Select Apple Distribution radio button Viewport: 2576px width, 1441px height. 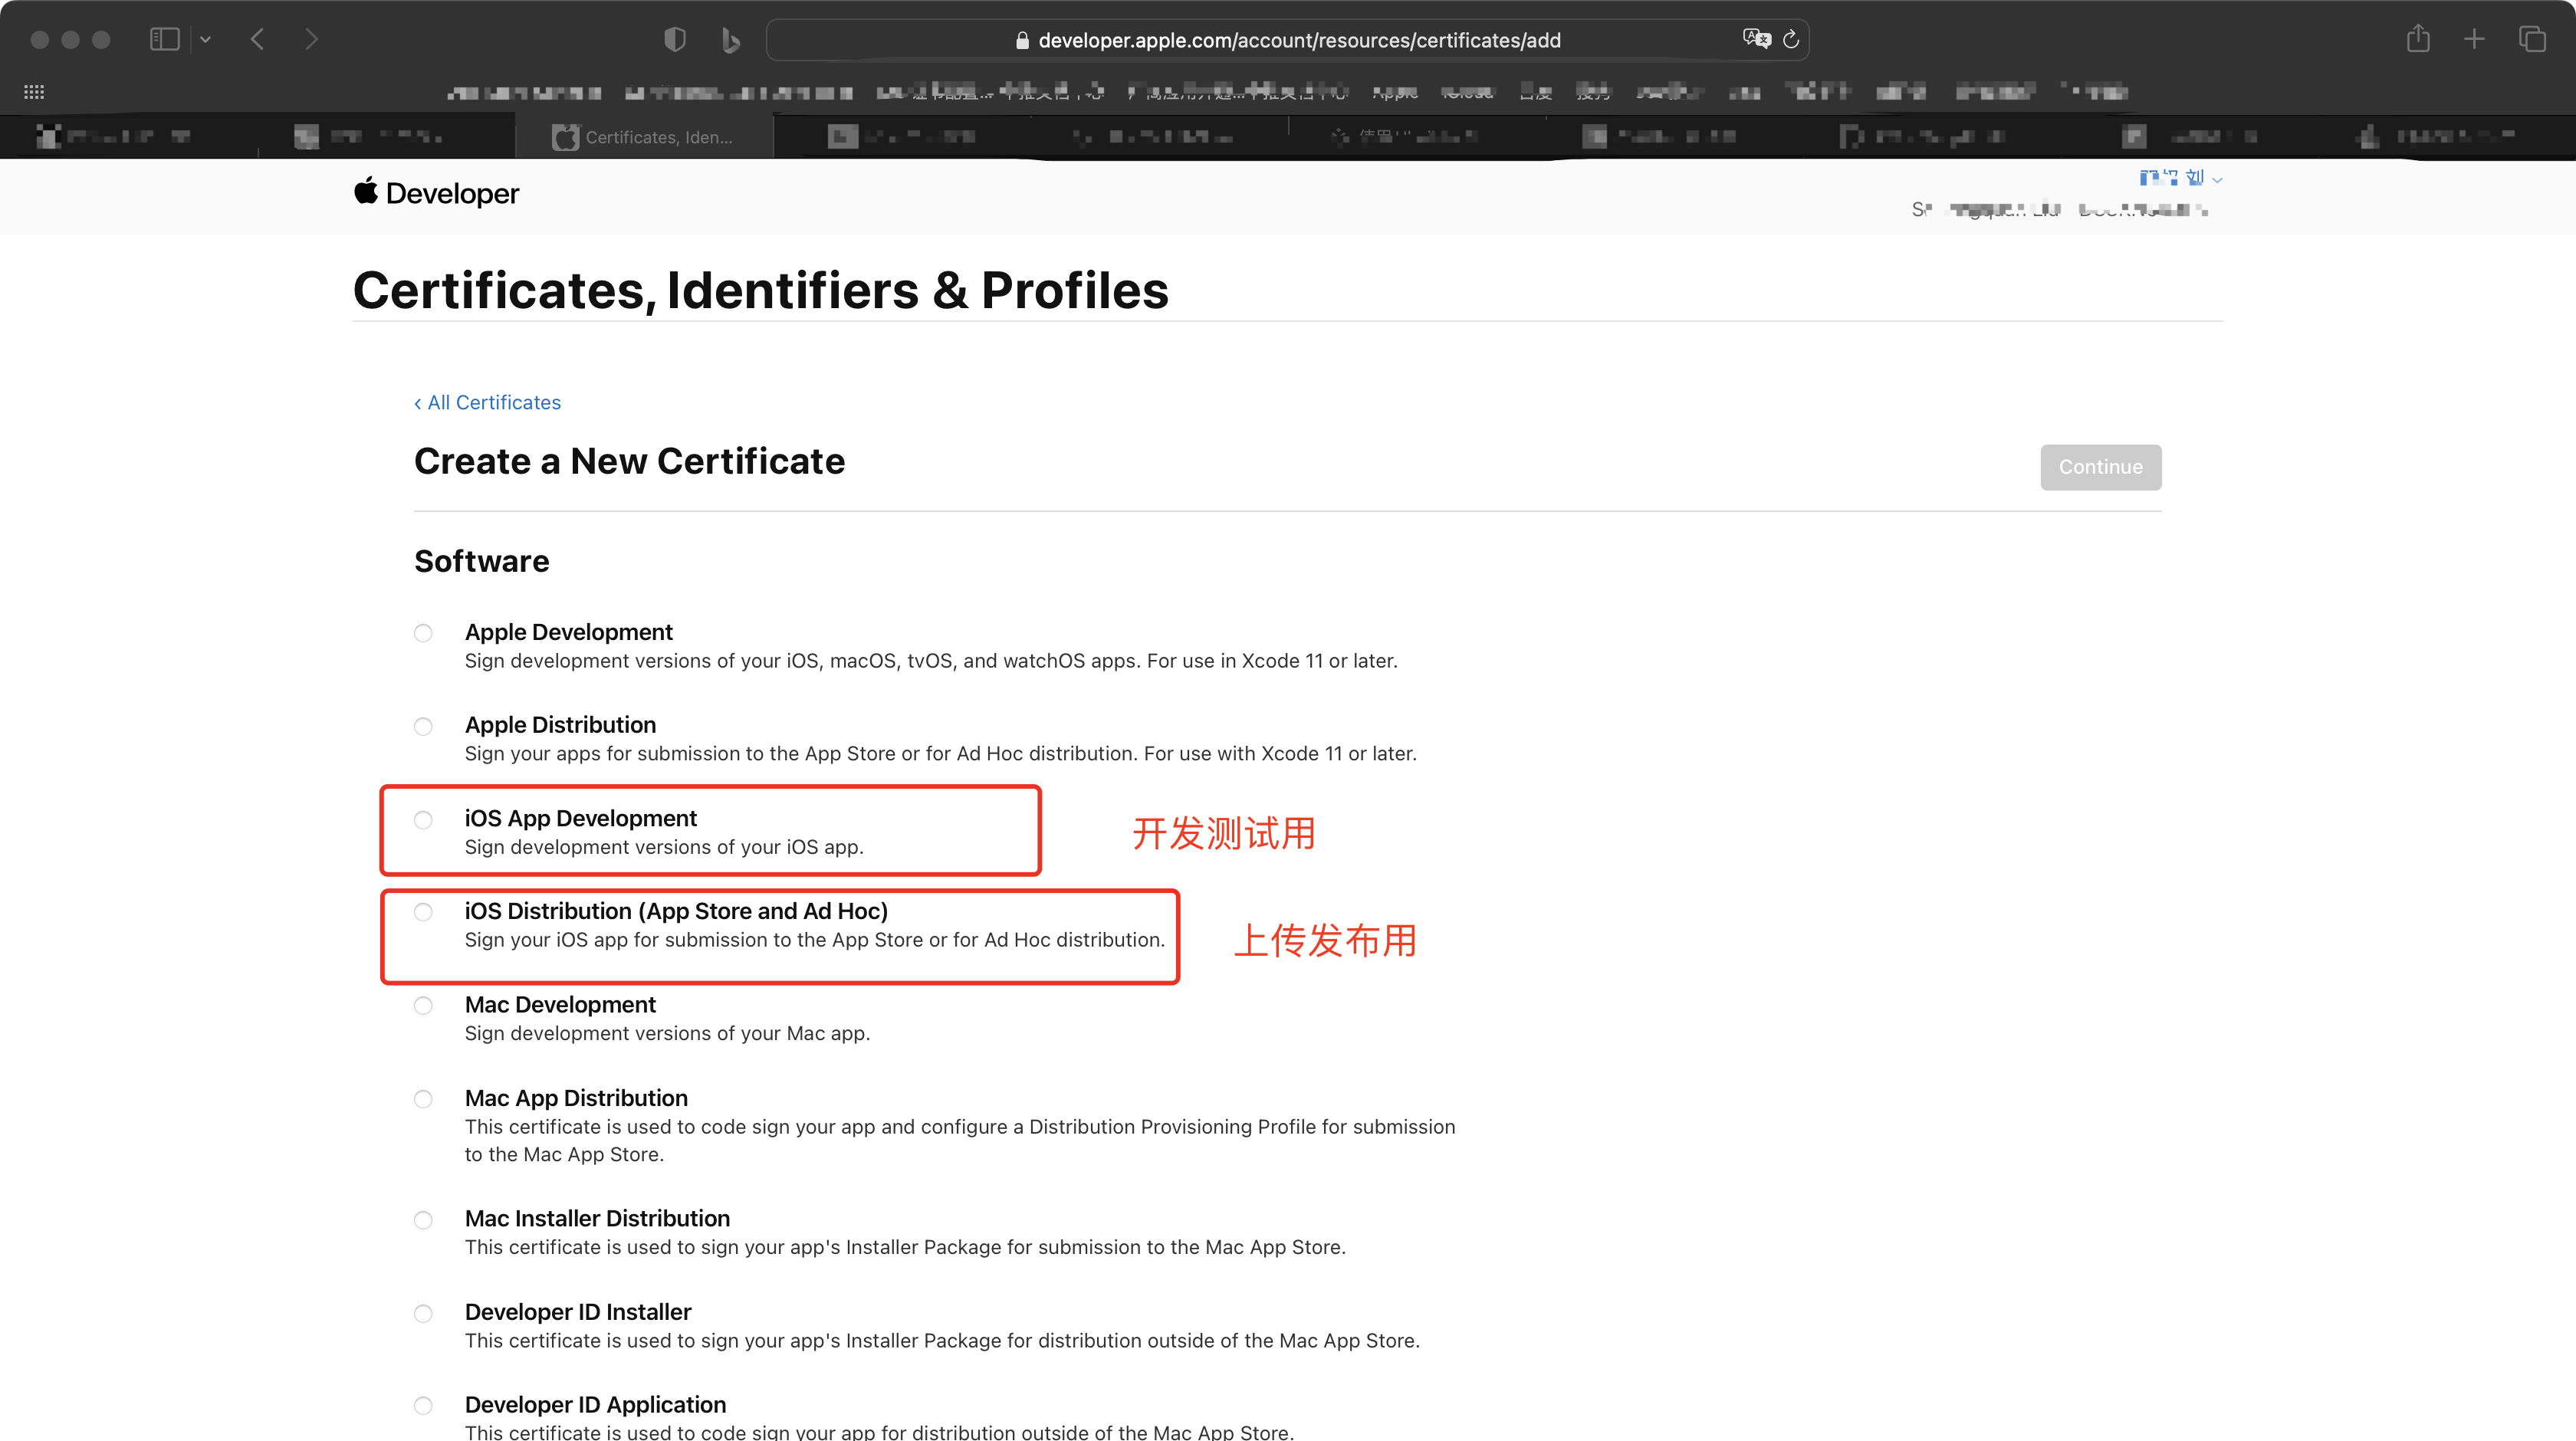(423, 726)
